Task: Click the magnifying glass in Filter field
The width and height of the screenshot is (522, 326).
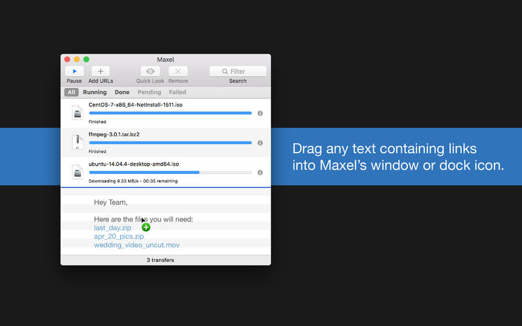Action: pos(225,72)
